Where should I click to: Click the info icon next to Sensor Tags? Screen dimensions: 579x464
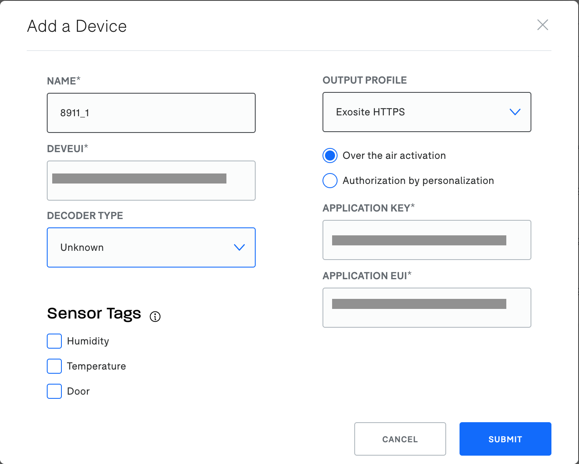(x=155, y=316)
